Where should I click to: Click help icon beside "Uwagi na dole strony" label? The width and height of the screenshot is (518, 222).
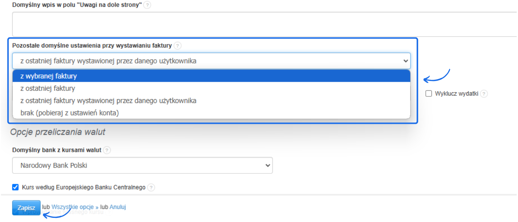click(147, 5)
